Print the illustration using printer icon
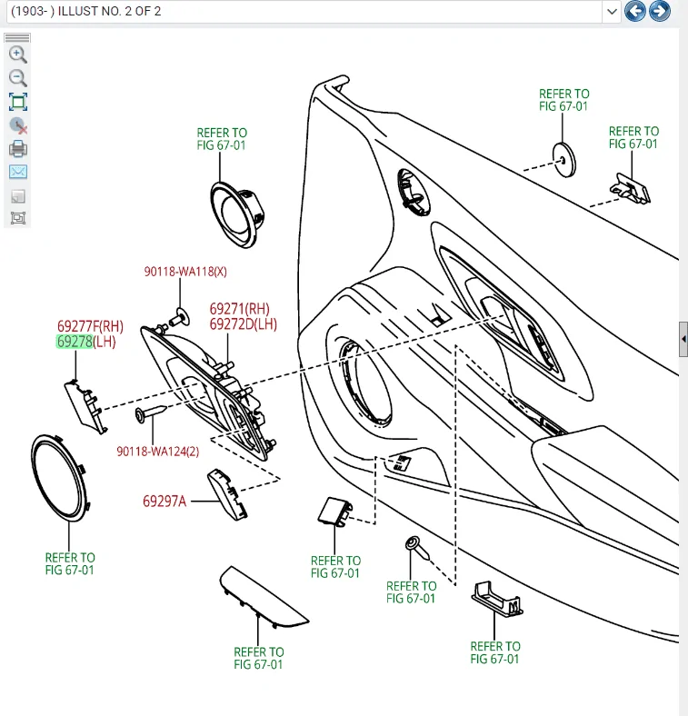This screenshot has width=688, height=716. [18, 149]
